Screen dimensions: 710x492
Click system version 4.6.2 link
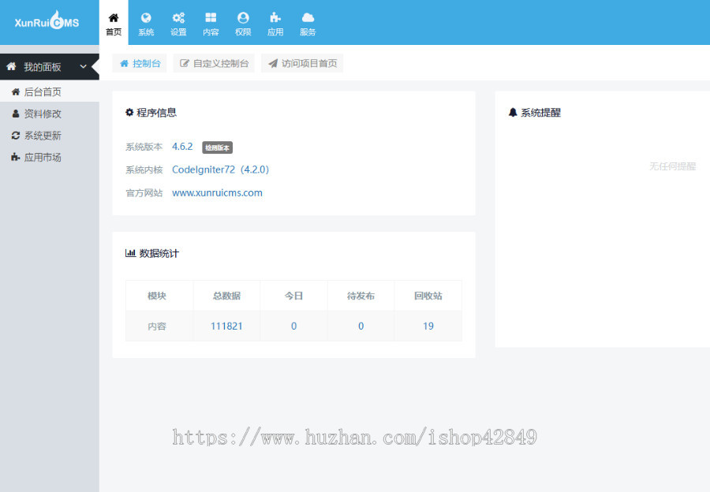[182, 146]
